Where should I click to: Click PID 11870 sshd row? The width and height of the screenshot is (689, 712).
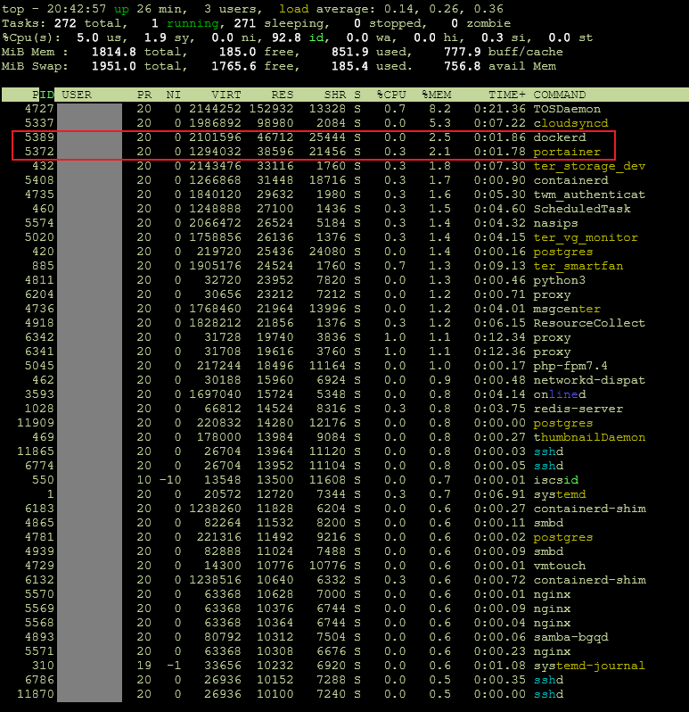point(36,694)
